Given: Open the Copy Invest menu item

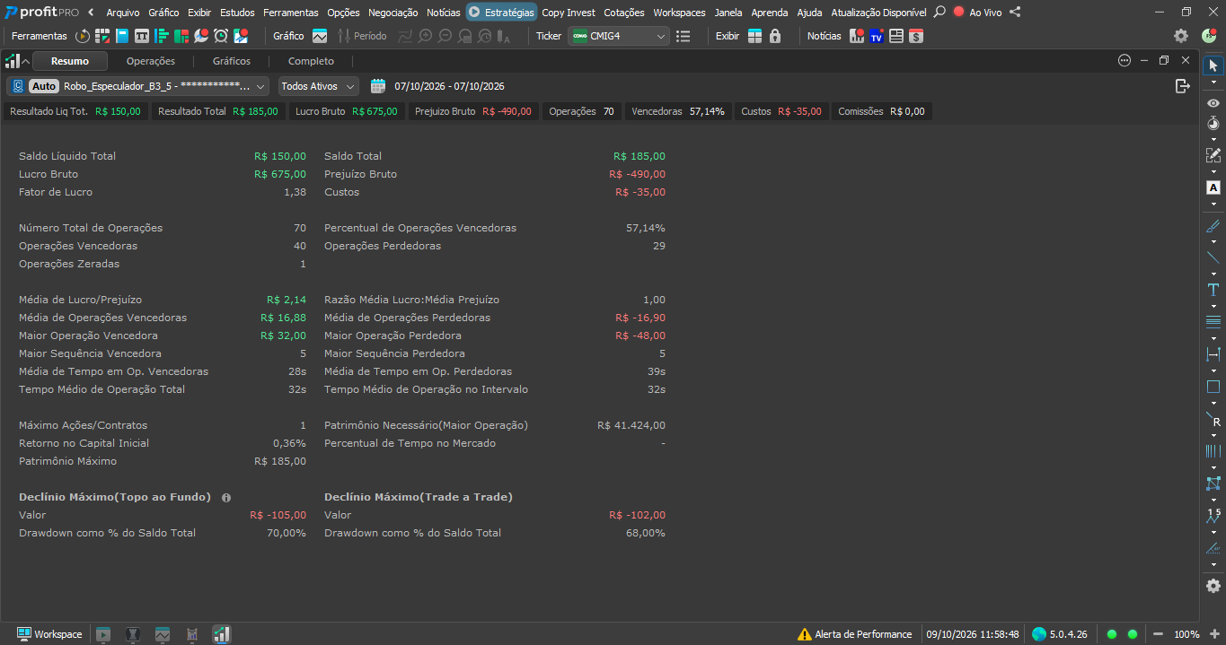Looking at the screenshot, I should 569,13.
